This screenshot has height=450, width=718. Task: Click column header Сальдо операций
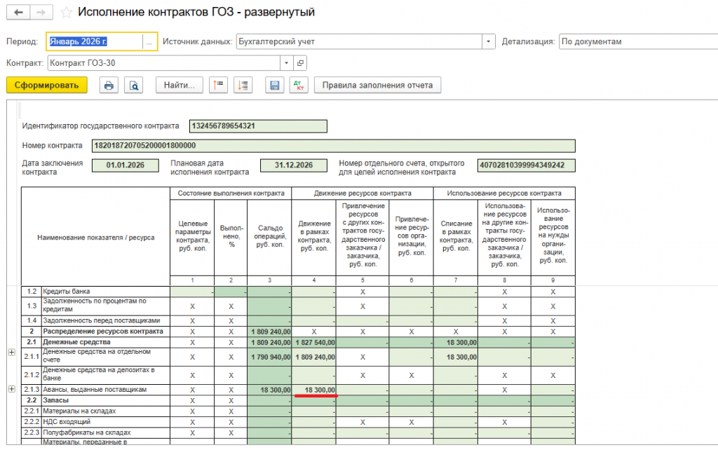(x=269, y=236)
